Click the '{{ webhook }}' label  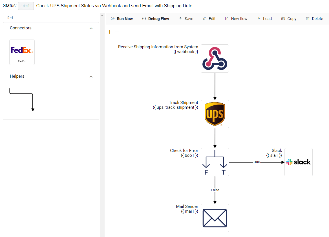coord(186,52)
